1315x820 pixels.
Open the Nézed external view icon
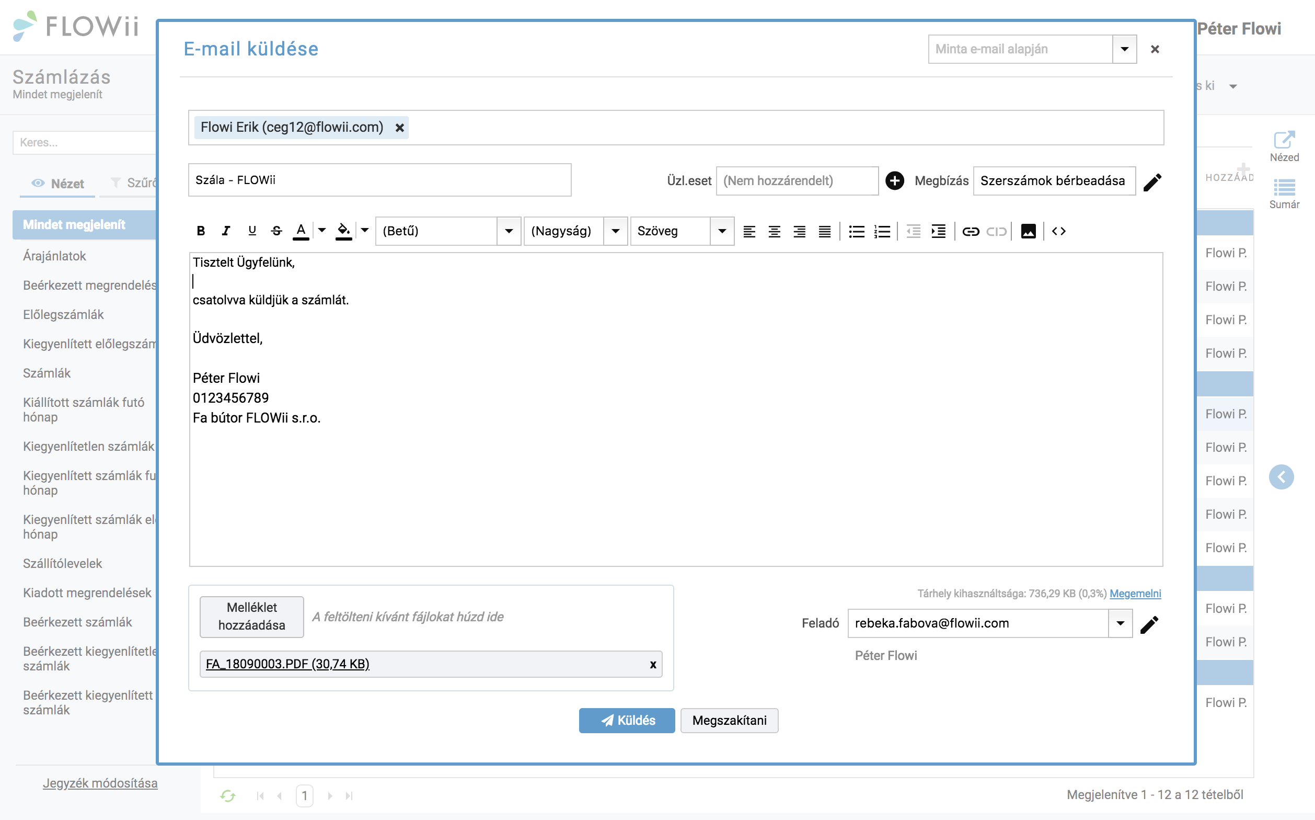[x=1284, y=146]
